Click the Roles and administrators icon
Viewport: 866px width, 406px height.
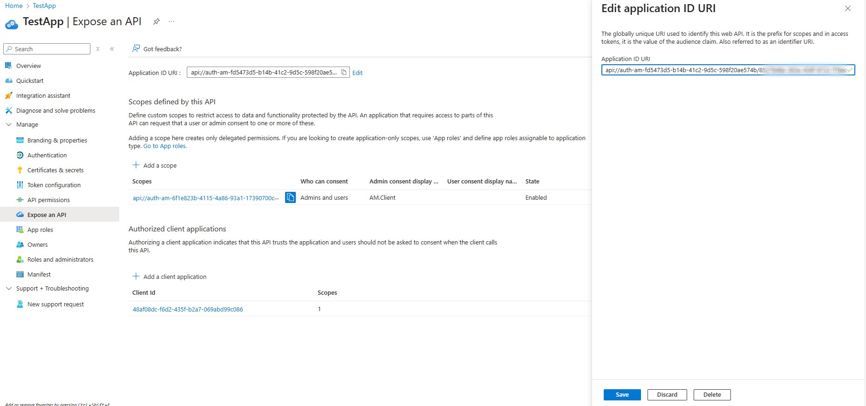click(20, 259)
